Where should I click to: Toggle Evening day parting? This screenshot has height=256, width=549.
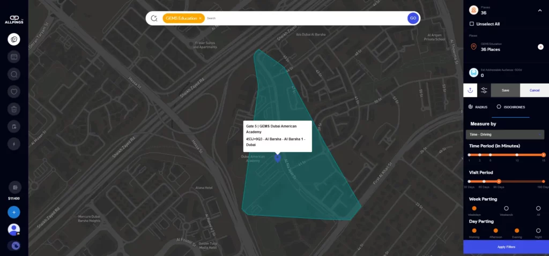coord(517,230)
